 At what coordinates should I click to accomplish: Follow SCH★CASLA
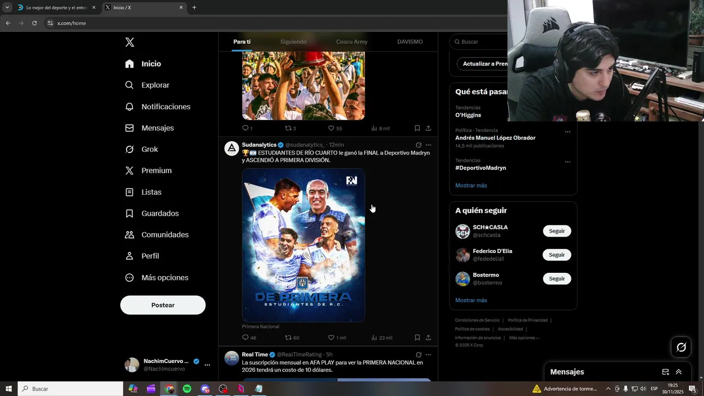point(557,231)
